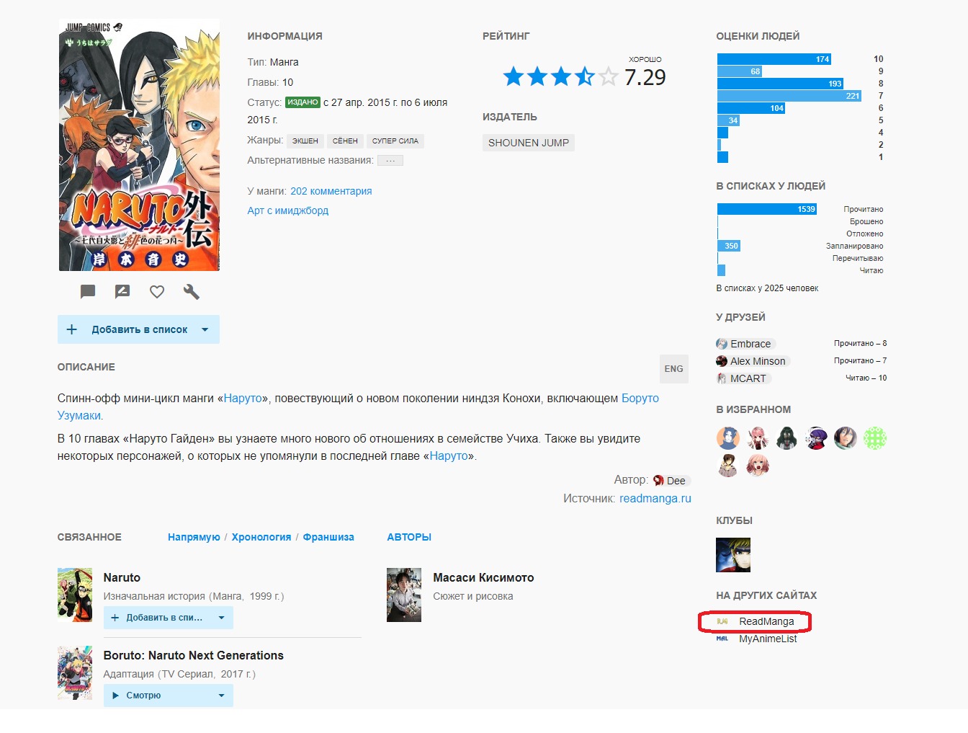The height and width of the screenshot is (733, 968).
Task: Add manga to favorites with heart icon
Action: (157, 292)
